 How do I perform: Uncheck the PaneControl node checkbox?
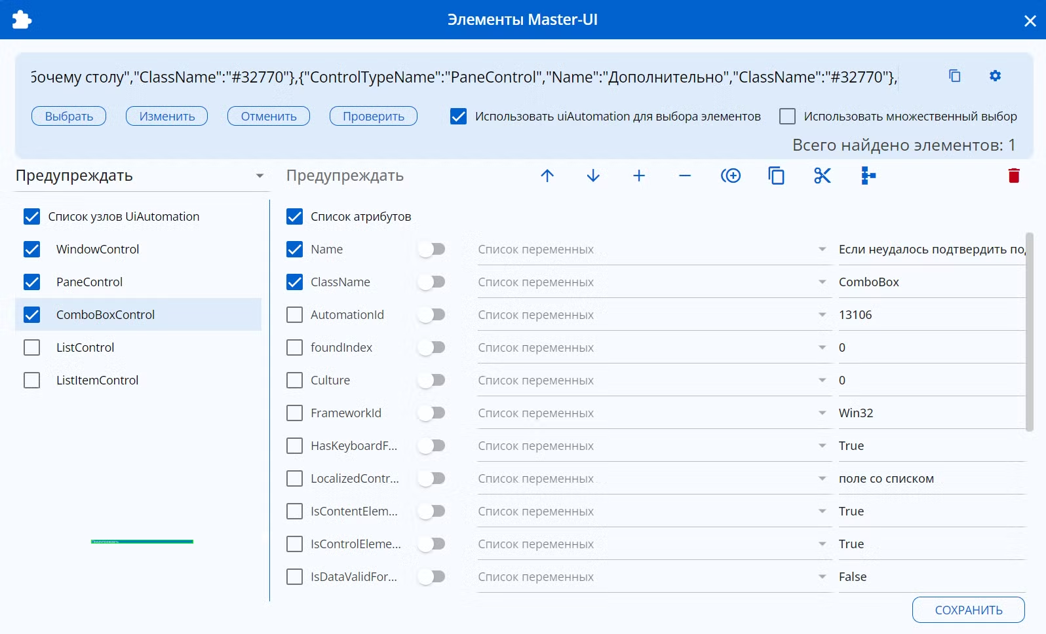coord(31,282)
